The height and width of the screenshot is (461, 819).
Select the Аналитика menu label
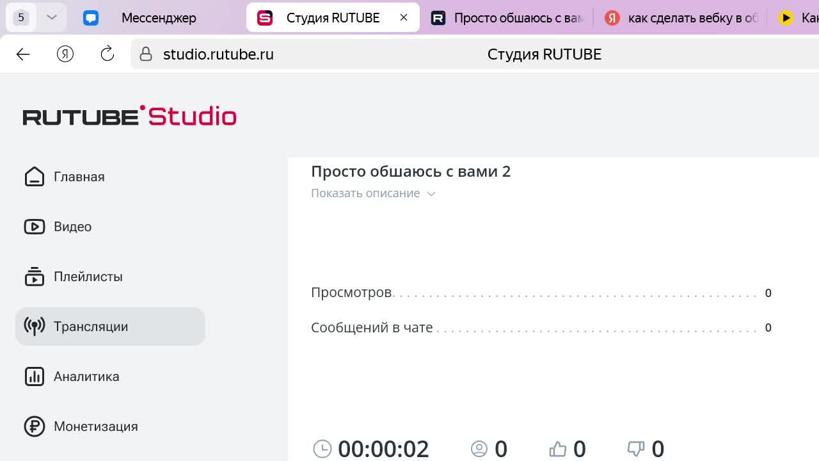(86, 376)
